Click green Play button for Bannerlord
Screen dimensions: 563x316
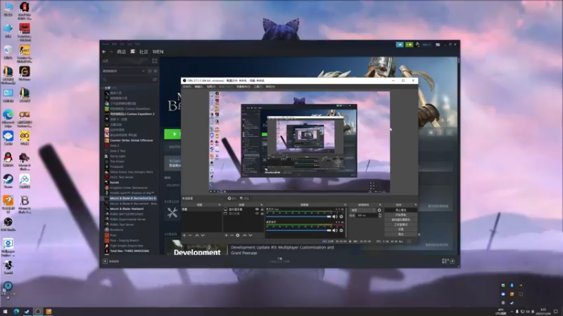coord(172,134)
